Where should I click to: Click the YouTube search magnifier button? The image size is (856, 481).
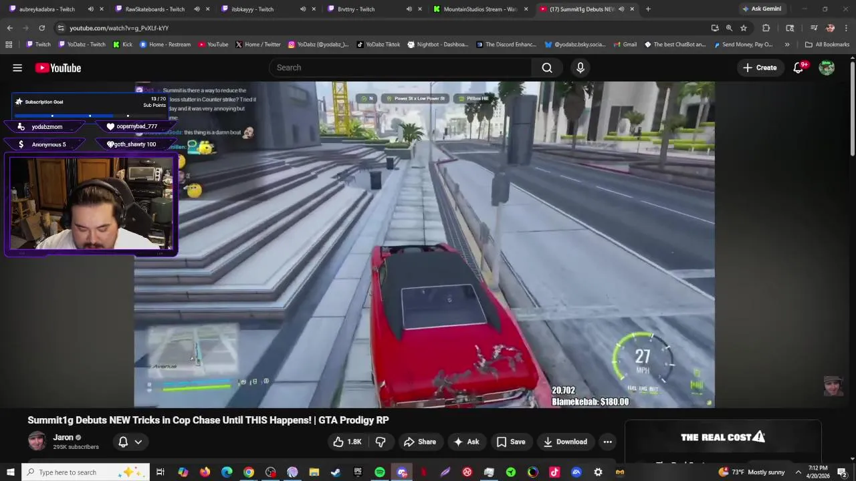[547, 67]
